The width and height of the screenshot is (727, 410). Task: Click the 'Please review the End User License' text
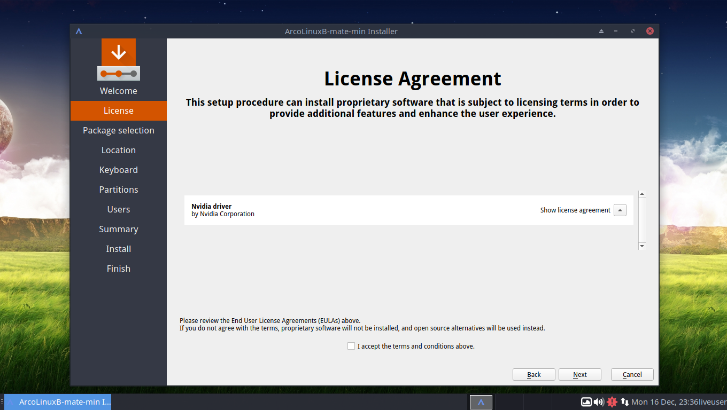[270, 320]
